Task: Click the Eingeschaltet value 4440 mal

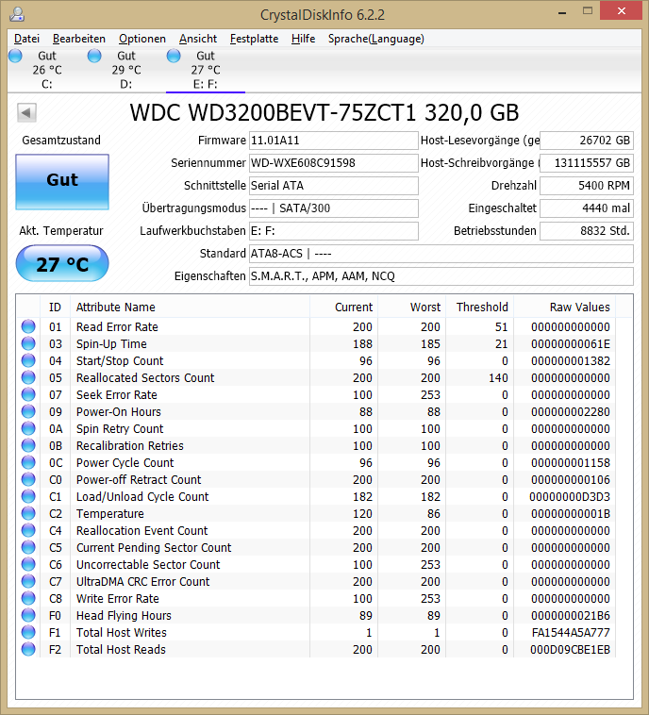Action: (x=587, y=208)
